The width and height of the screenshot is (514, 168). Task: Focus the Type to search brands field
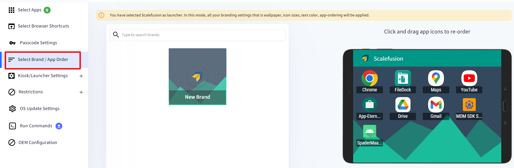point(197,35)
